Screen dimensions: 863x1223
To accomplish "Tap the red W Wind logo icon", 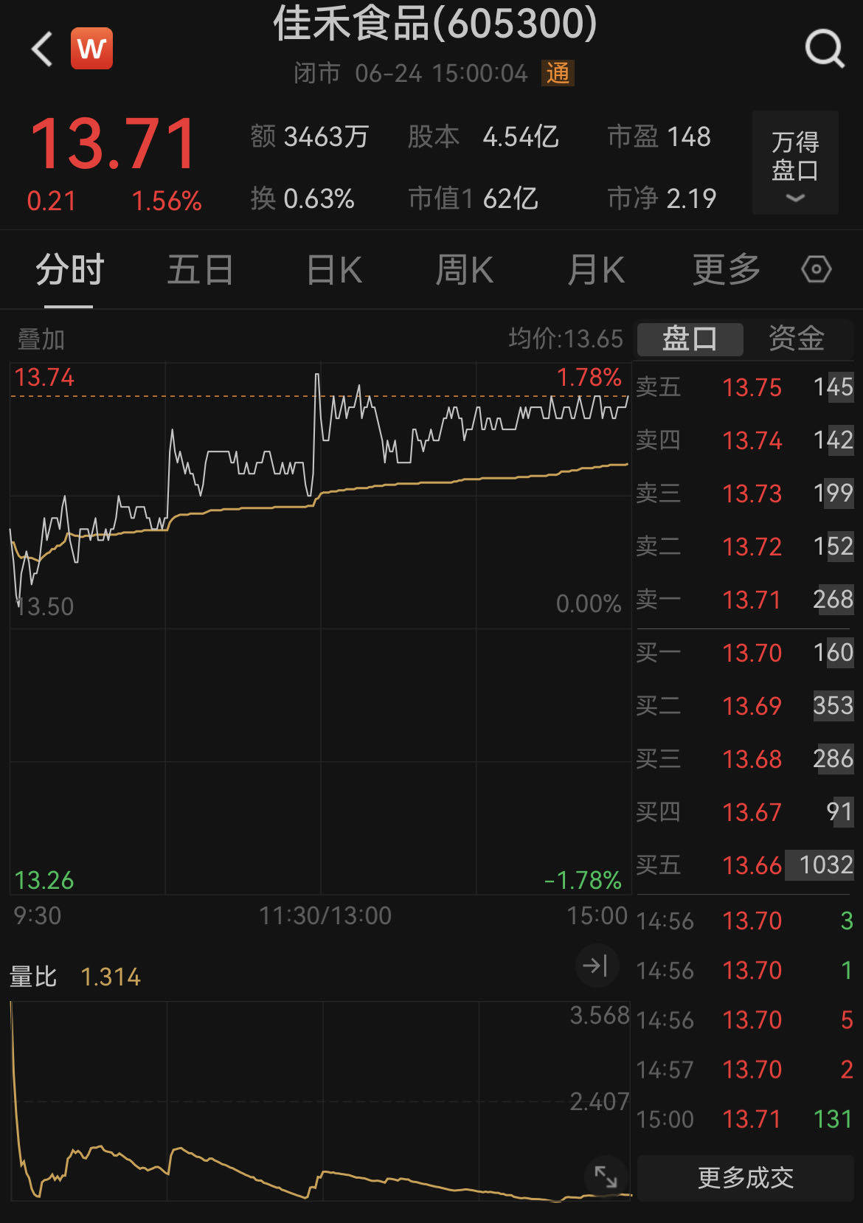I will (91, 49).
